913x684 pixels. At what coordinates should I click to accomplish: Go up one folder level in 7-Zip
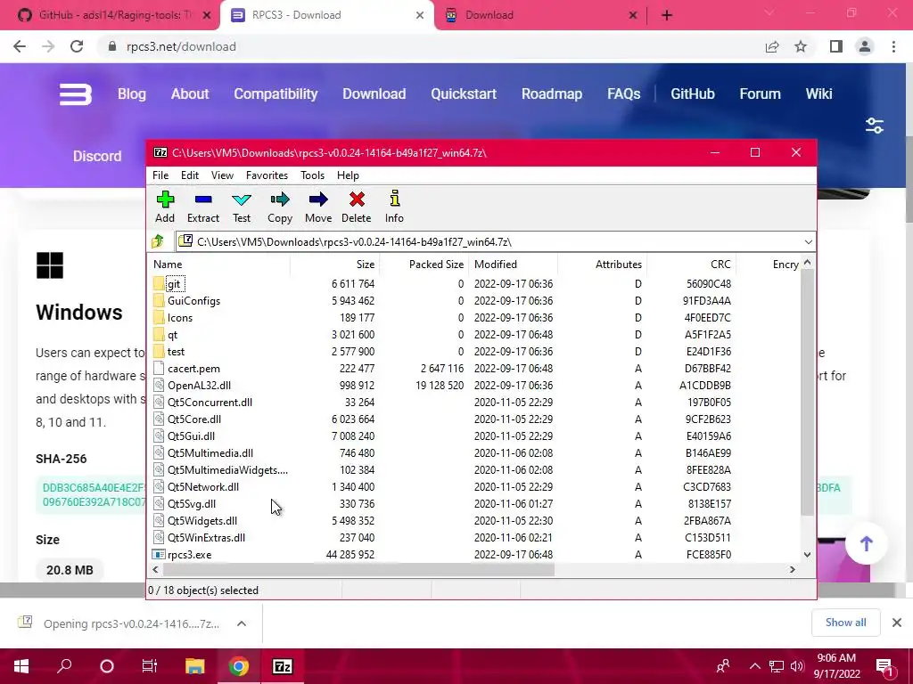point(158,241)
